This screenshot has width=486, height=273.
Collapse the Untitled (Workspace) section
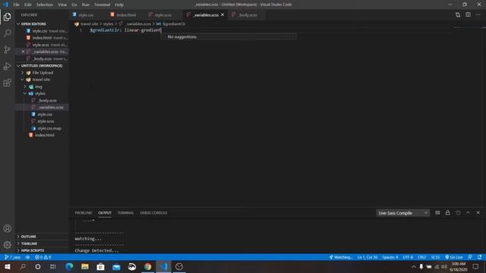[x=42, y=66]
